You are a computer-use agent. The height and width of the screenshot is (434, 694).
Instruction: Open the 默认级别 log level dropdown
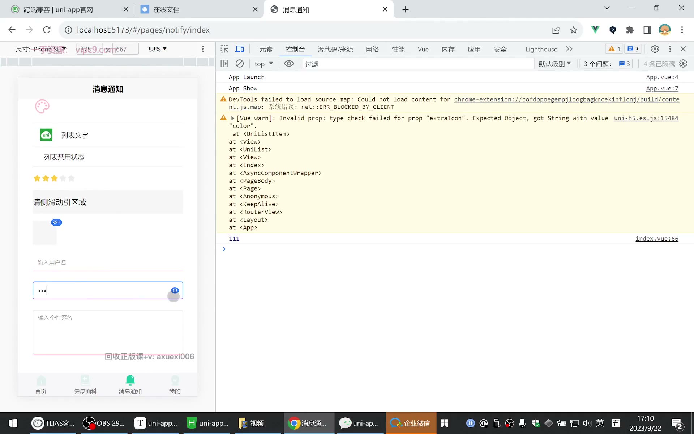click(x=555, y=64)
